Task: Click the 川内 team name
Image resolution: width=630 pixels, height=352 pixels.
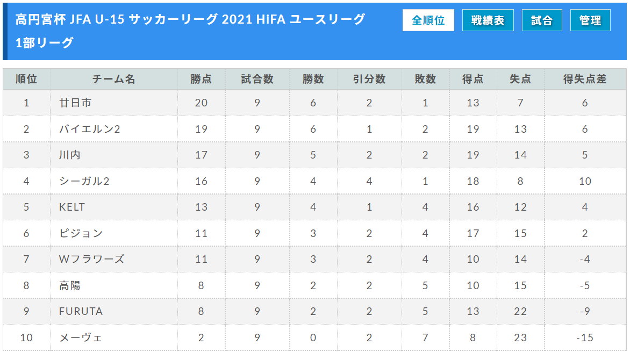Action: point(70,155)
